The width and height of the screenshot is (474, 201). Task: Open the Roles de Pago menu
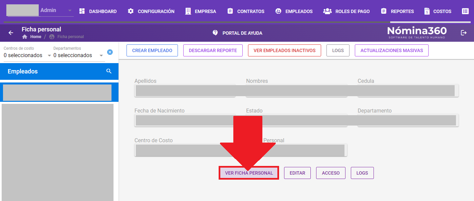(x=346, y=11)
